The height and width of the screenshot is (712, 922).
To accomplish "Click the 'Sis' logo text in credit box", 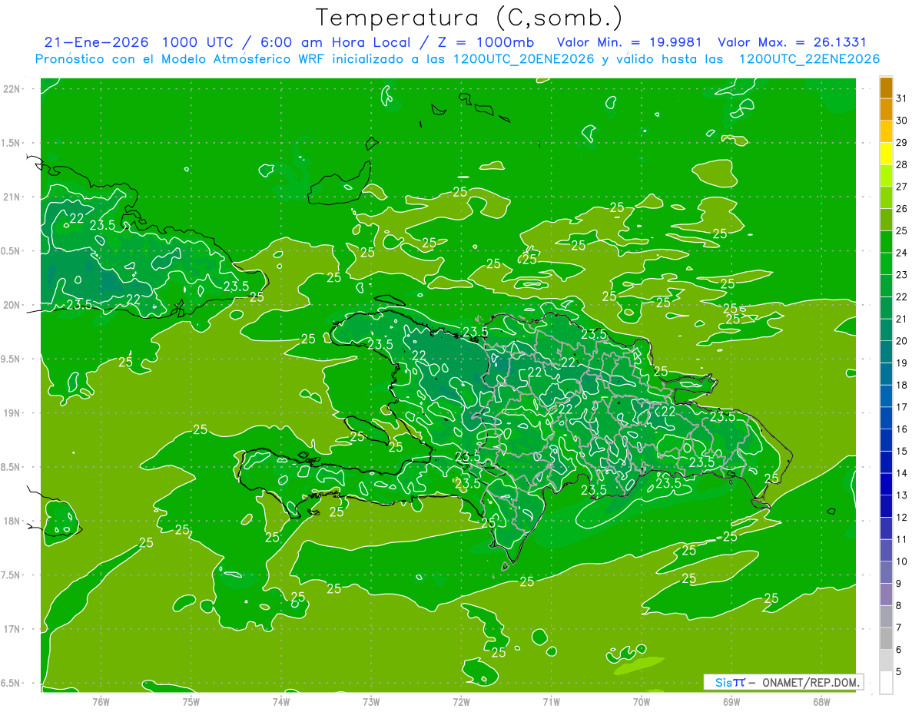I will 724,682.
